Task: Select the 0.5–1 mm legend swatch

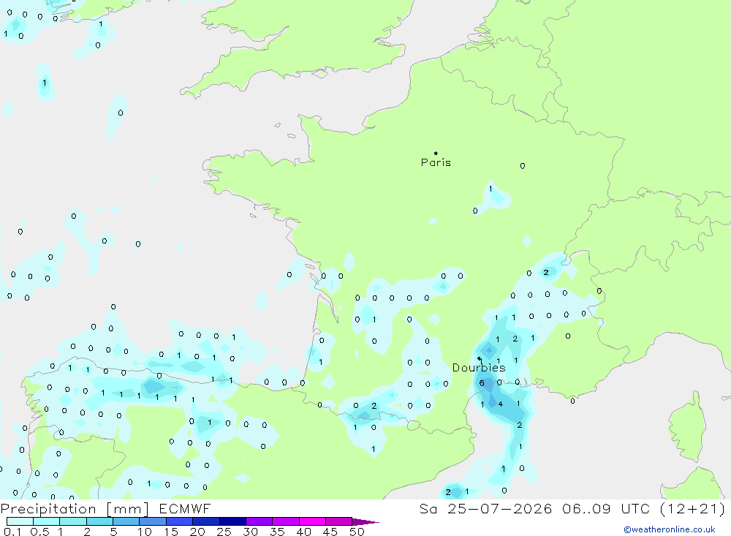Action: pyautogui.click(x=47, y=521)
